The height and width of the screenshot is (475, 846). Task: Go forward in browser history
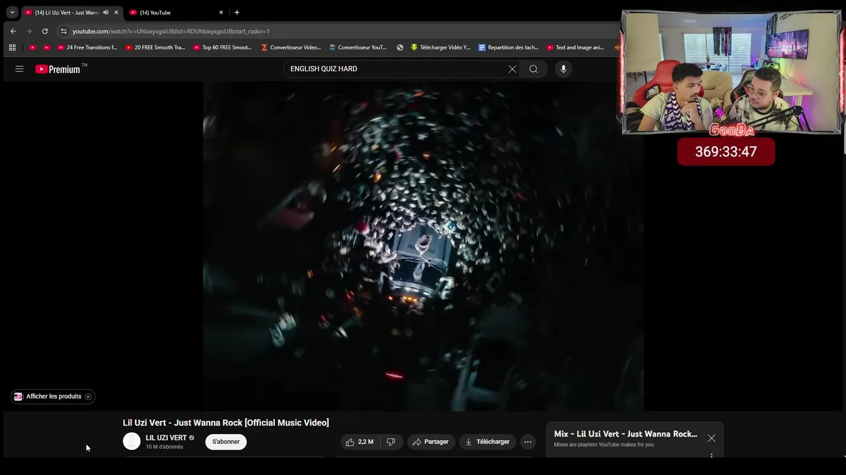click(x=29, y=31)
